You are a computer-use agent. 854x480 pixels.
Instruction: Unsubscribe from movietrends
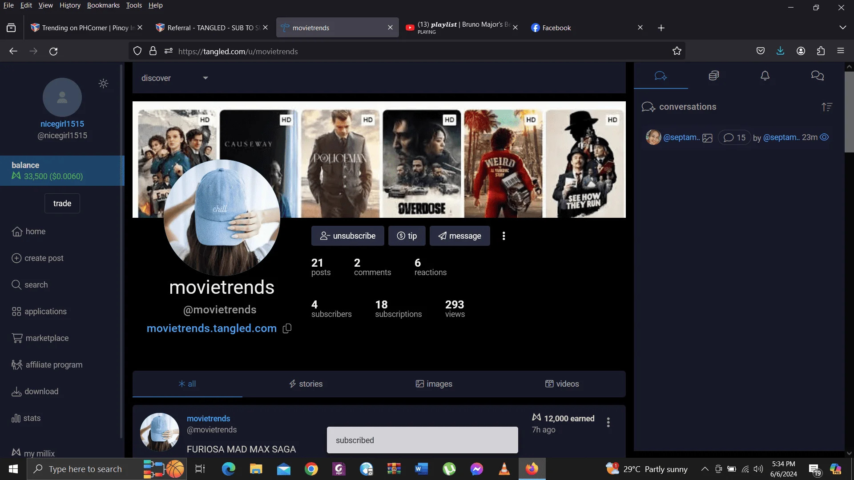point(347,236)
